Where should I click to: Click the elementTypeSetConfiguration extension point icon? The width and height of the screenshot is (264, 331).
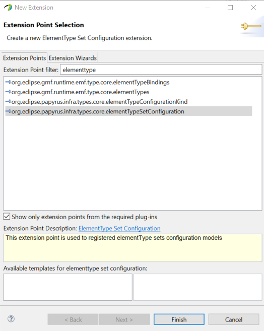tap(8, 111)
